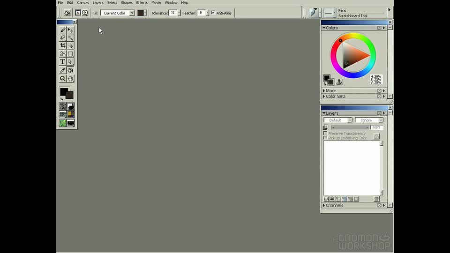Open the Layers menu
450x253 pixels.
coord(98,3)
